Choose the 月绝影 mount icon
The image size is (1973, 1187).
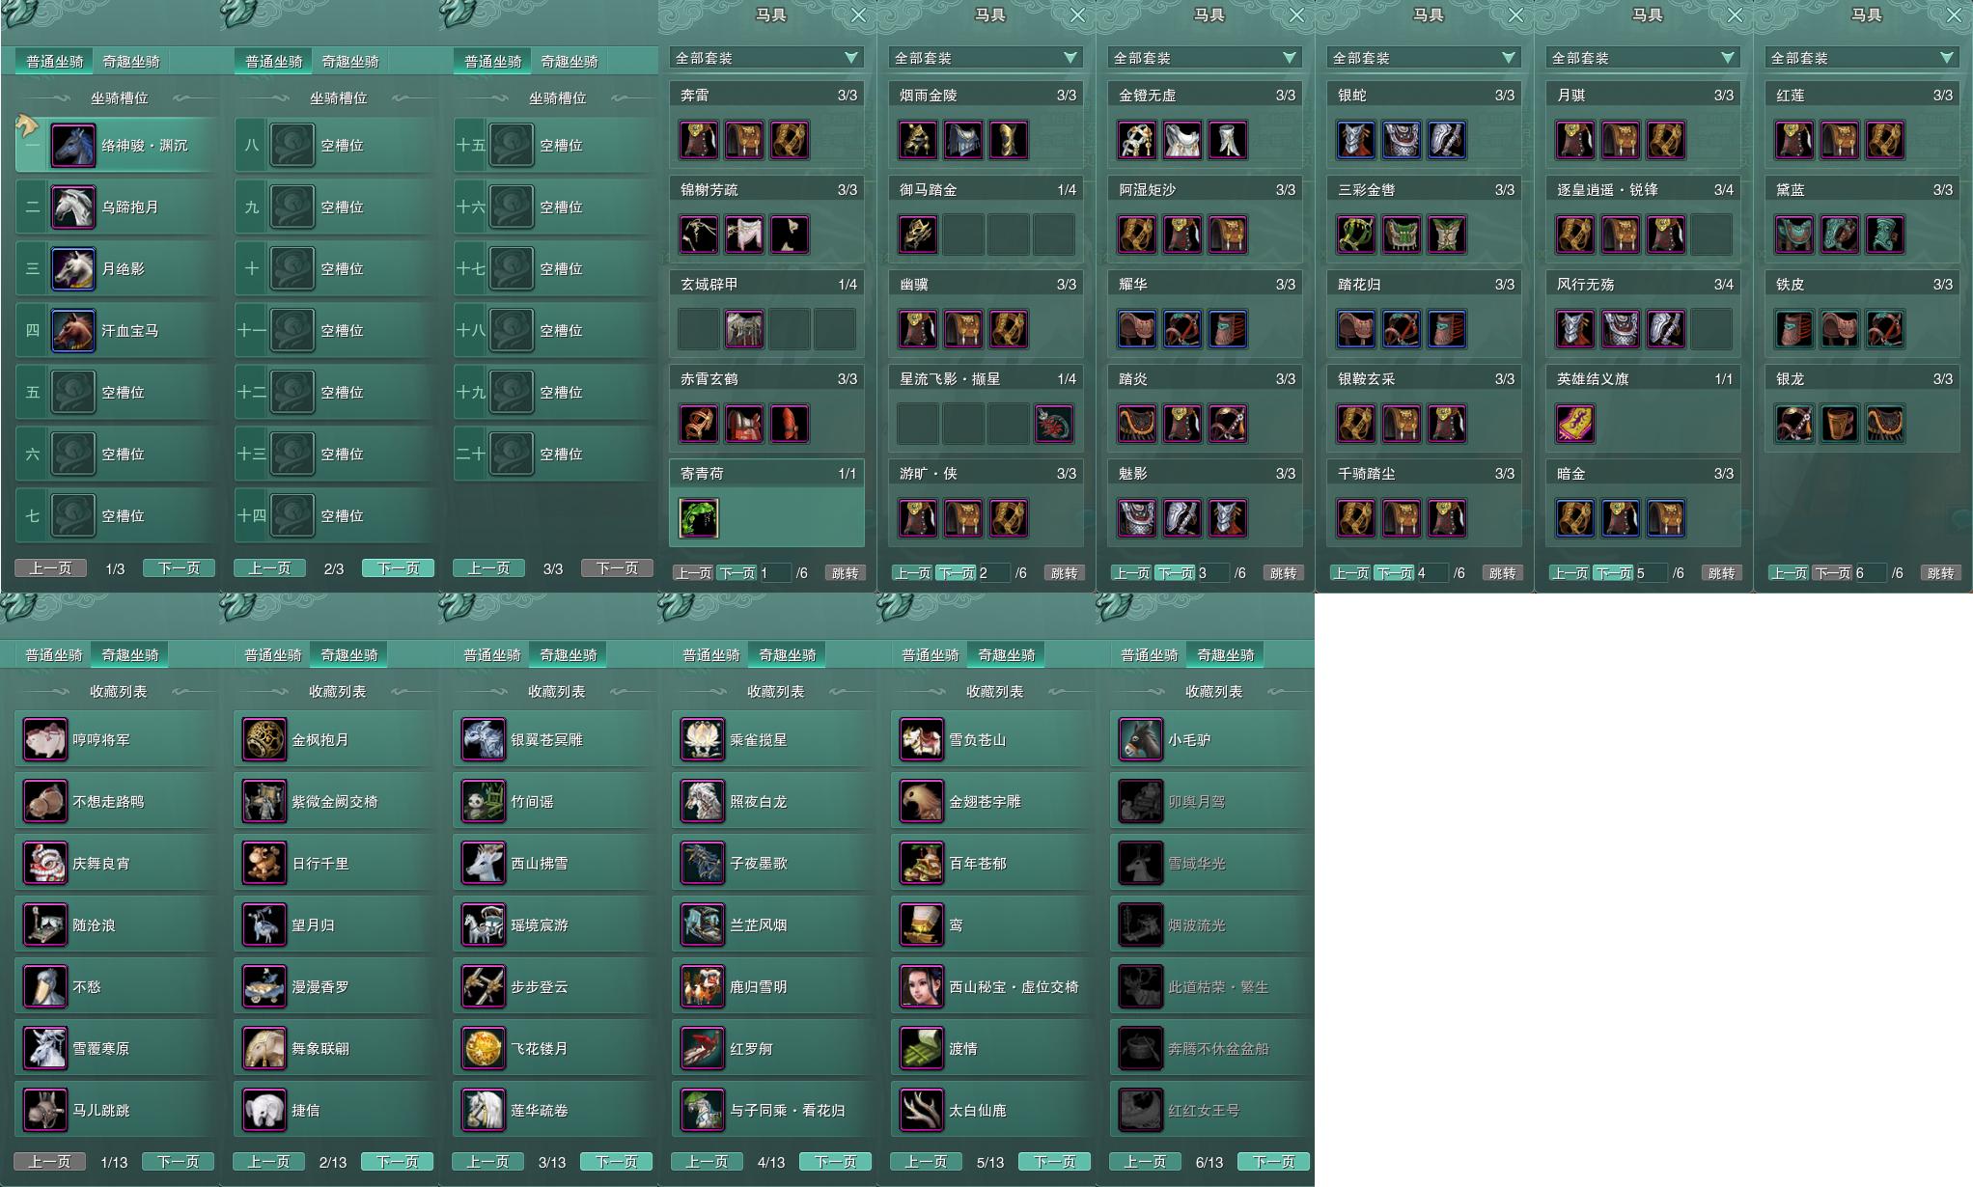73,269
